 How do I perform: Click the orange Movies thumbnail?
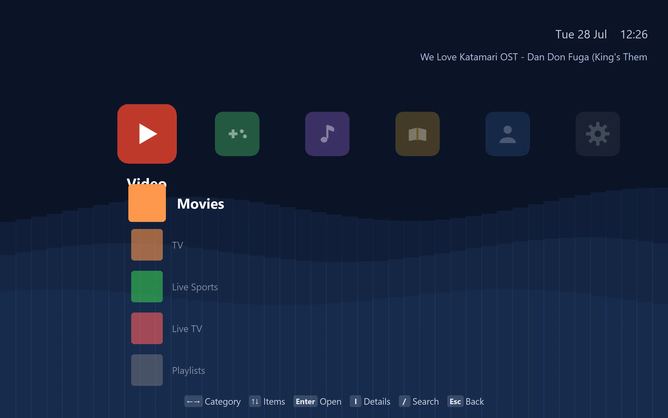point(147,203)
